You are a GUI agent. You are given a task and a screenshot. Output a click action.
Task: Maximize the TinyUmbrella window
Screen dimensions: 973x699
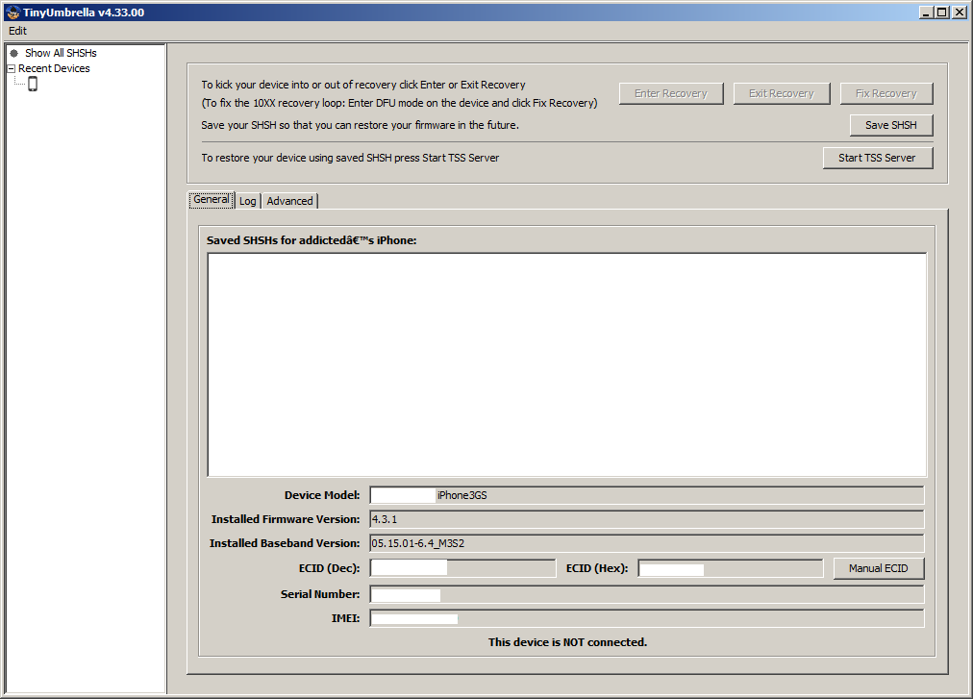coord(942,12)
